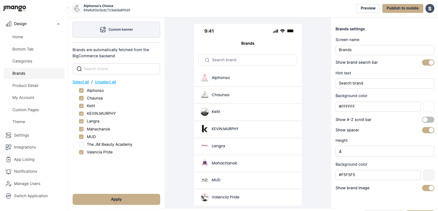Image resolution: width=438 pixels, height=211 pixels.
Task: Click the Notifications bell icon
Action: tap(9, 171)
